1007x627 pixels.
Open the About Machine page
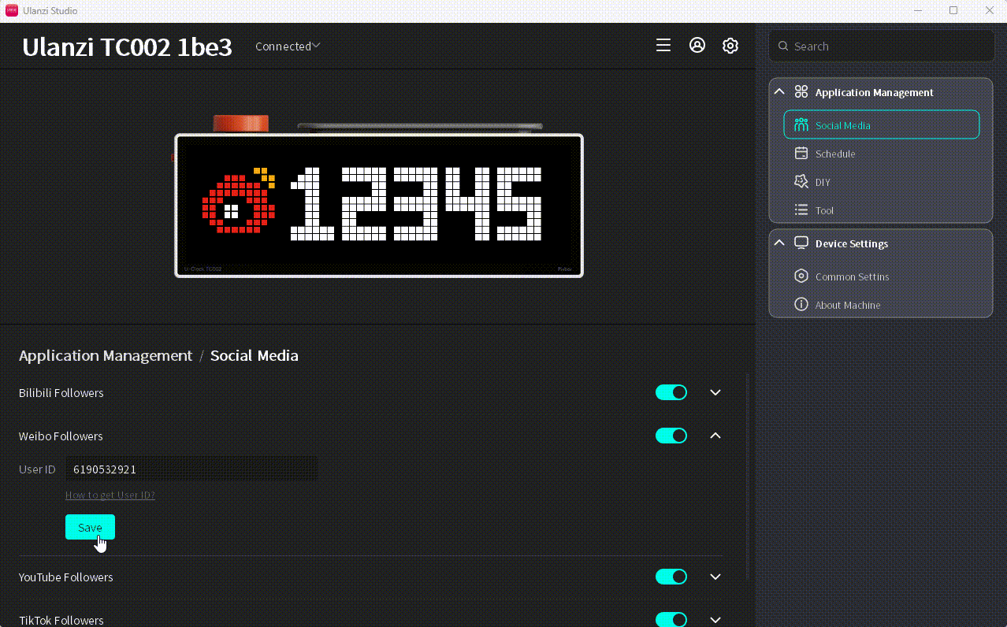click(x=882, y=305)
